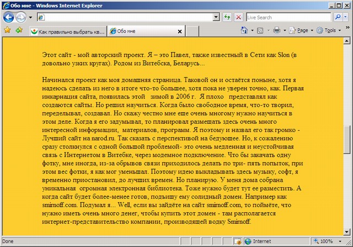This screenshot has width=353, height=247.
Task: Print the page with the printer icon
Action: pos(277,30)
